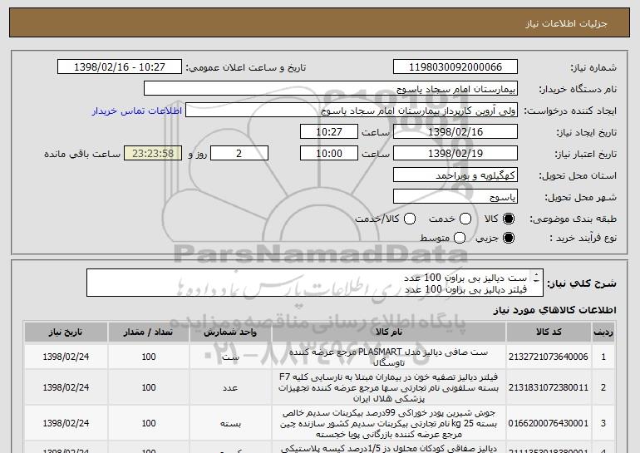Viewport: 640px width, 453px height.
Task: Click the buyer name field بیمارستان امام سجاد یاسوج
Action: pos(331,89)
